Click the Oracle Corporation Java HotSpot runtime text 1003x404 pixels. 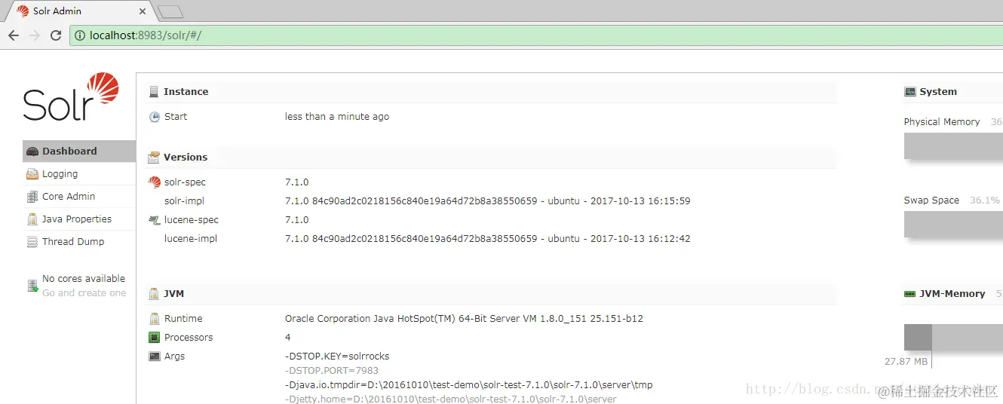[x=464, y=319]
